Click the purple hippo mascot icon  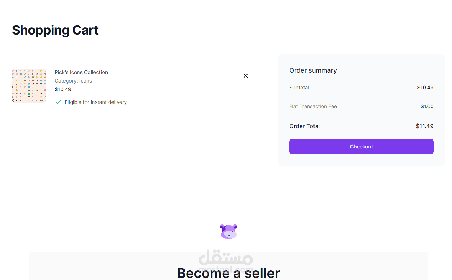coord(229,232)
